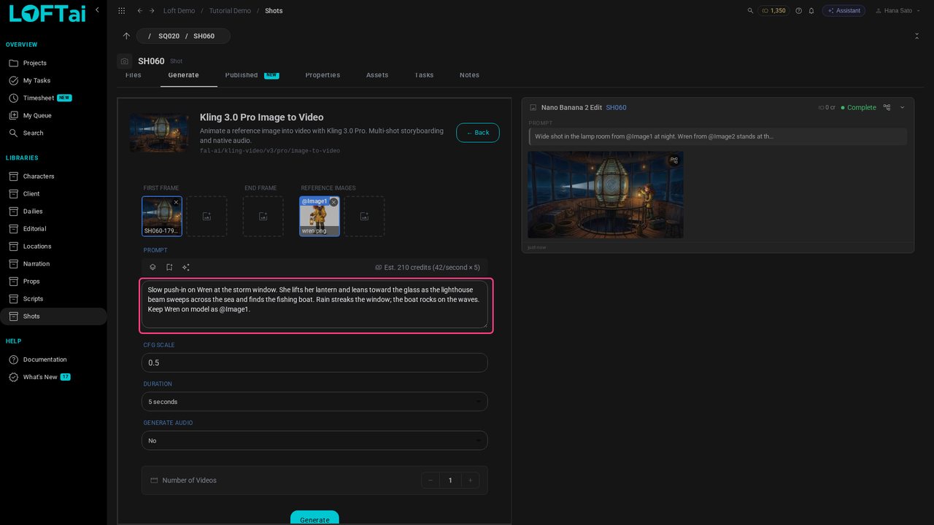
Task: Add an end frame image
Action: point(263,217)
